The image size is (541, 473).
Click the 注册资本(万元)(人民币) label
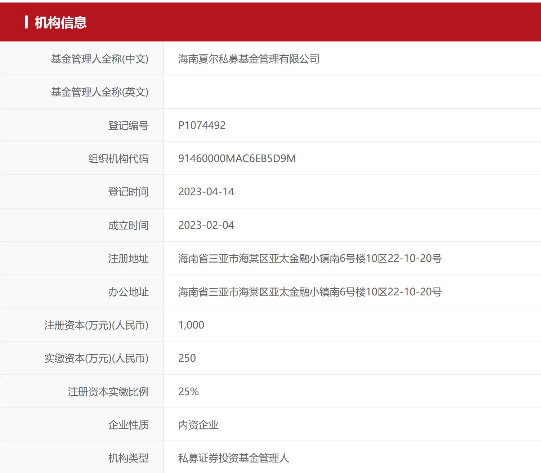click(96, 325)
